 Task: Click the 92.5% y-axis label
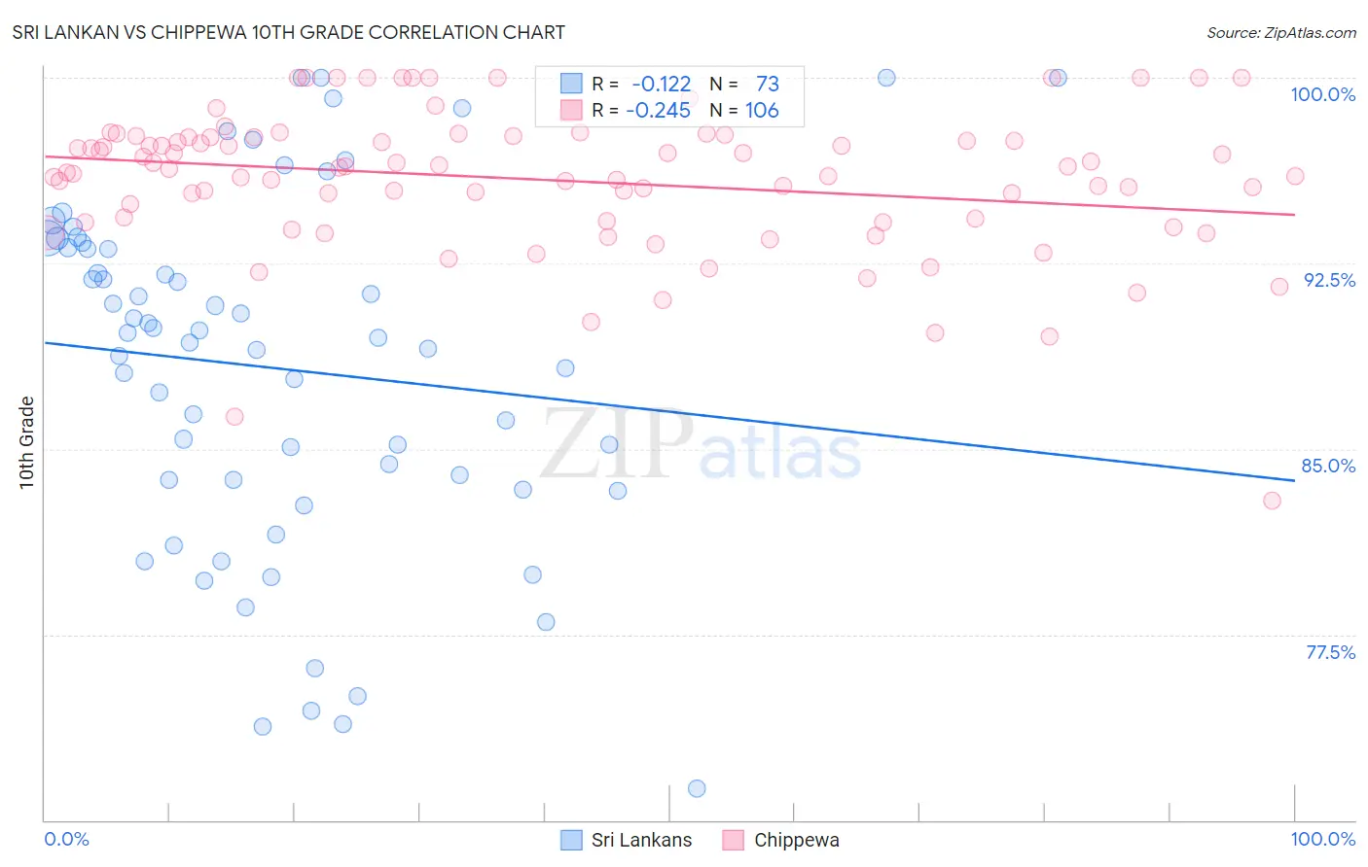coord(1329,280)
